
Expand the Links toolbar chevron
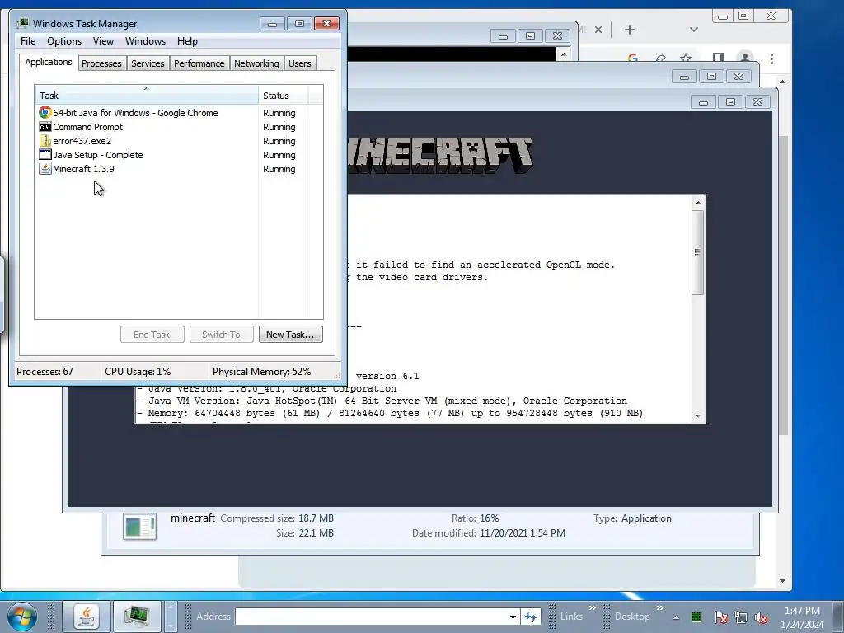(x=592, y=608)
